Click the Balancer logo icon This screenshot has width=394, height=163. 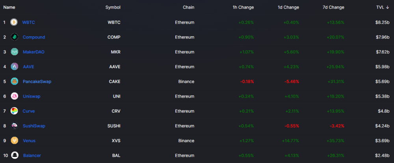(15, 156)
